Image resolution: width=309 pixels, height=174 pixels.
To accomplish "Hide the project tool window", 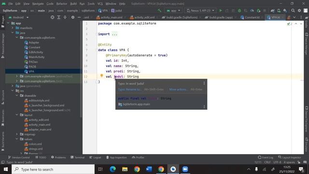I will coord(79,17).
